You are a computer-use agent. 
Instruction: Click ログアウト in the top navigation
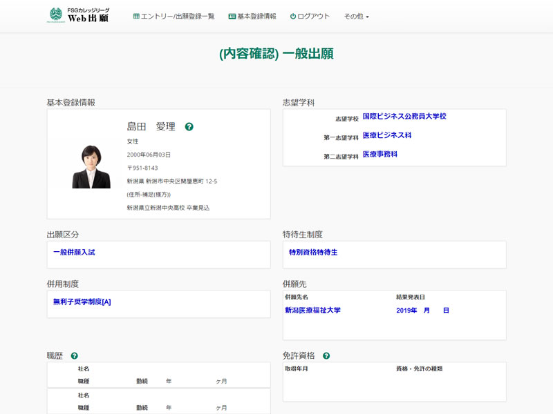click(x=310, y=16)
